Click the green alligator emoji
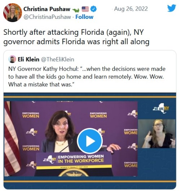This screenshot has width=180, height=191. click(x=76, y=10)
